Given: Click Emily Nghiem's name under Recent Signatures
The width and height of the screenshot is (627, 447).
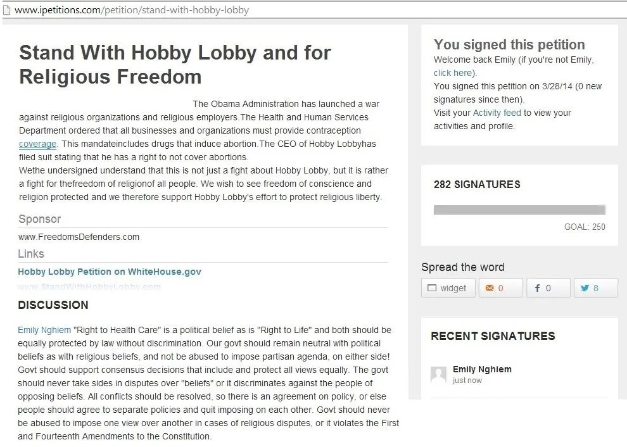Looking at the screenshot, I should pyautogui.click(x=482, y=369).
